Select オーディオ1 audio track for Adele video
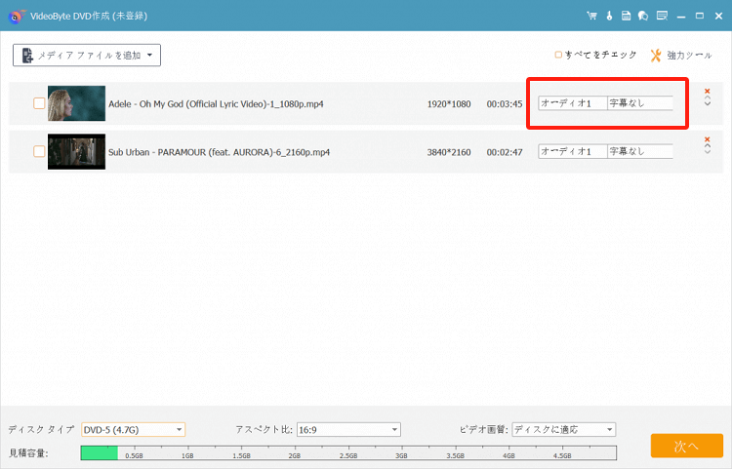The height and width of the screenshot is (469, 732). click(x=572, y=102)
